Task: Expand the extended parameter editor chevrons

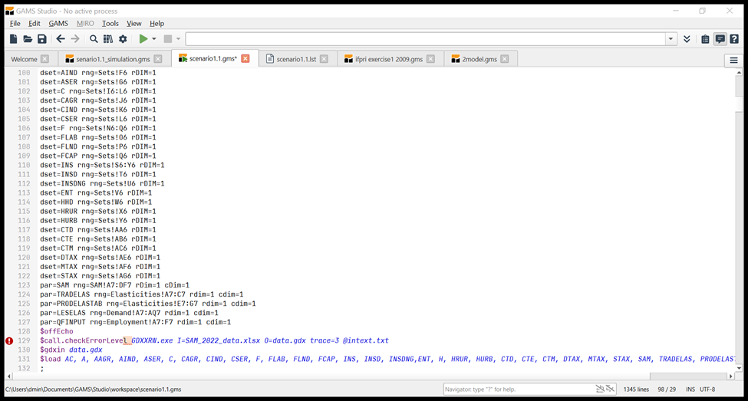Action: [x=687, y=39]
